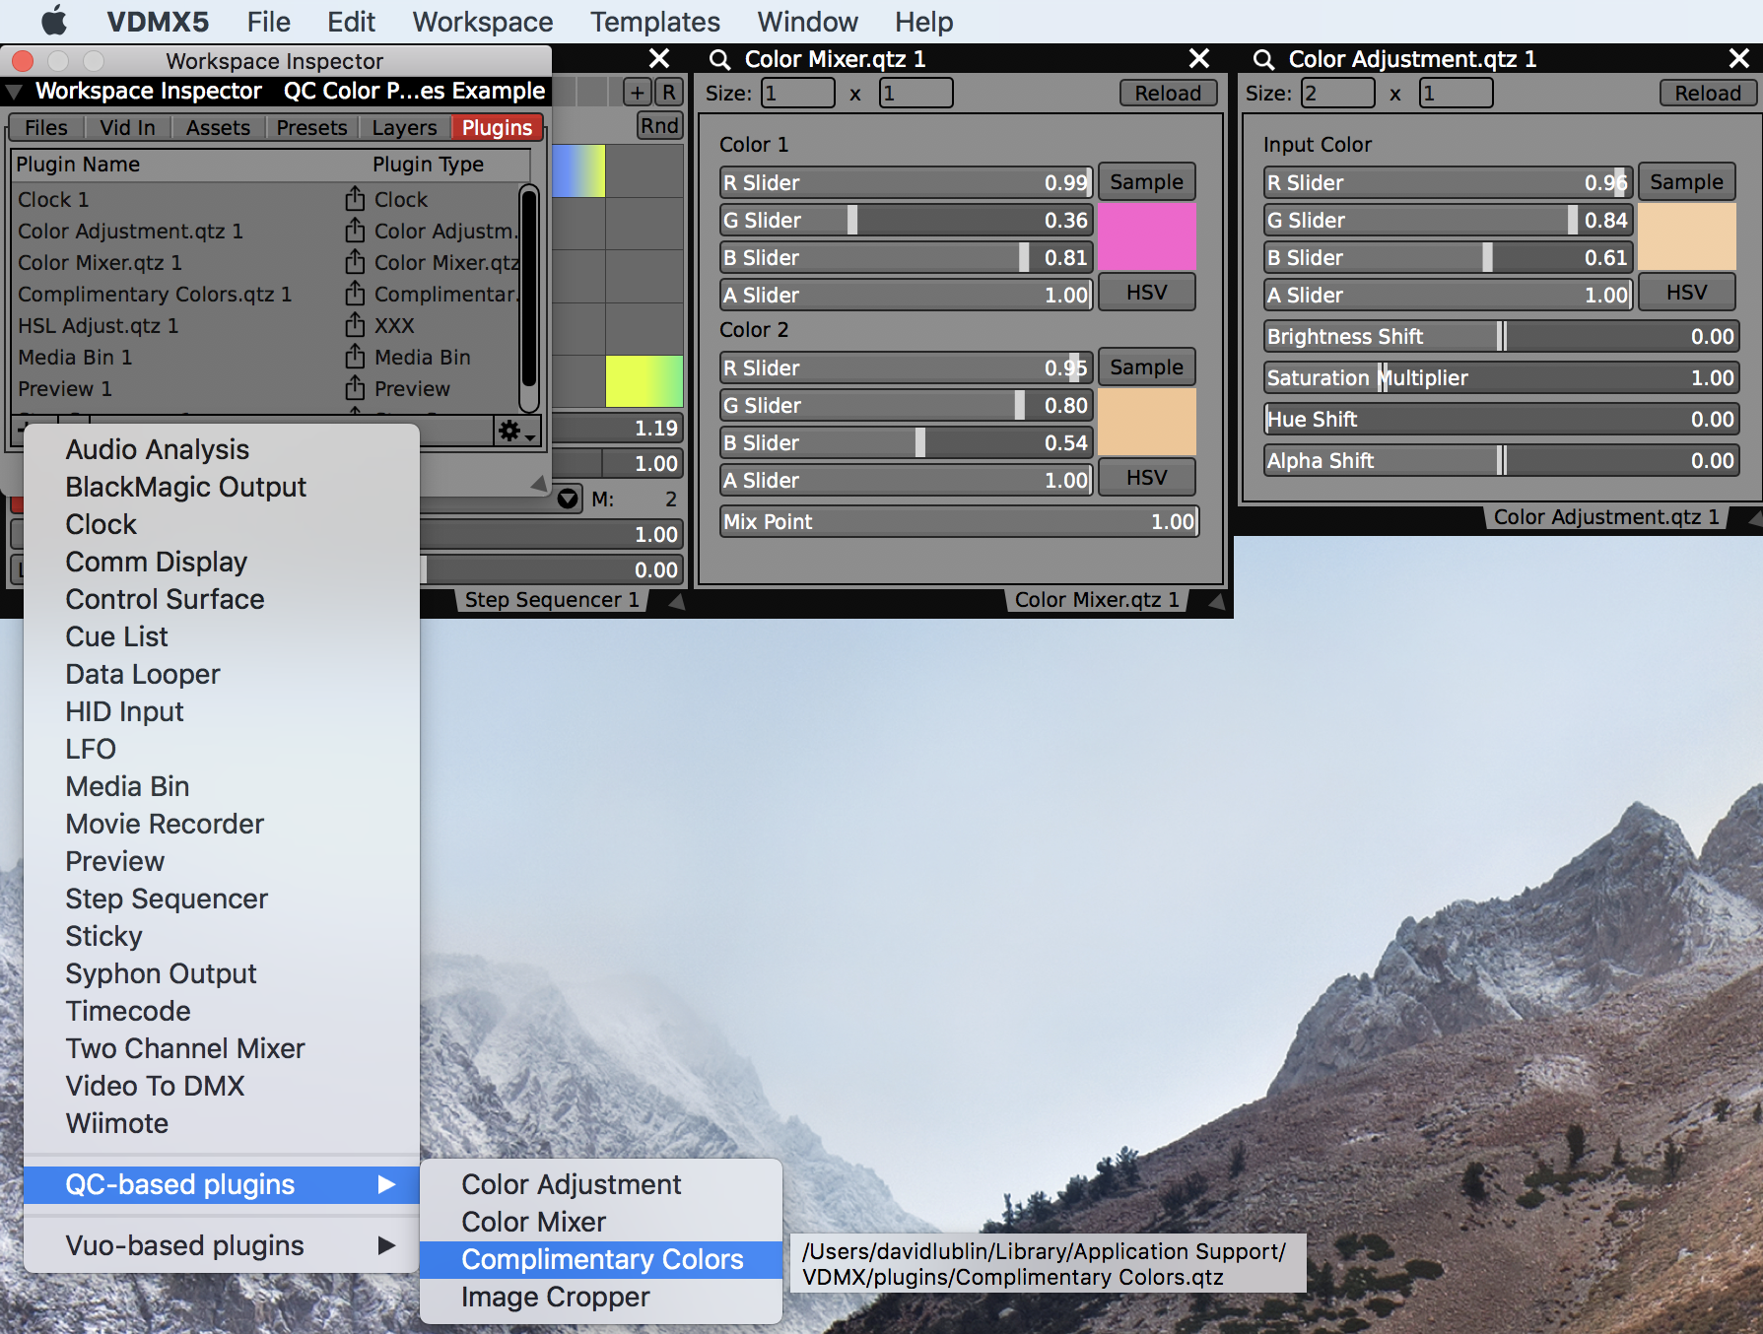Viewport: 1763px width, 1334px height.
Task: Select the Plugins tab
Action: pos(497,128)
